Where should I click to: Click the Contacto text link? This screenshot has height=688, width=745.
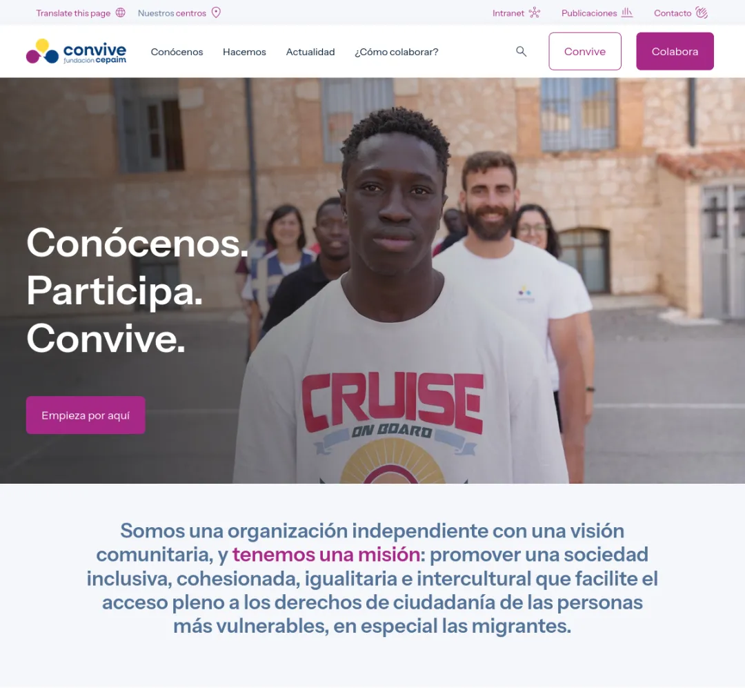pos(673,13)
